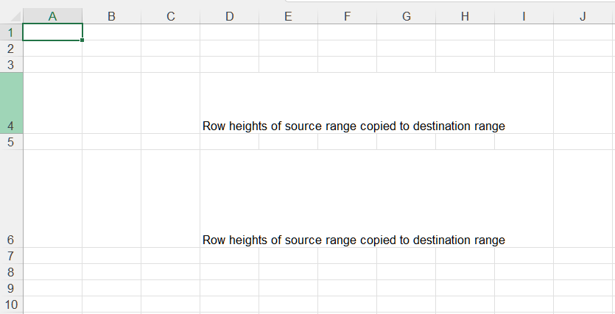Select column J header
Viewport: 615px width, 314px height.
point(583,17)
